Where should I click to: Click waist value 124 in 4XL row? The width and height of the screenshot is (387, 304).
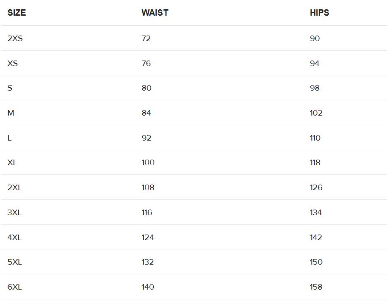coord(148,238)
